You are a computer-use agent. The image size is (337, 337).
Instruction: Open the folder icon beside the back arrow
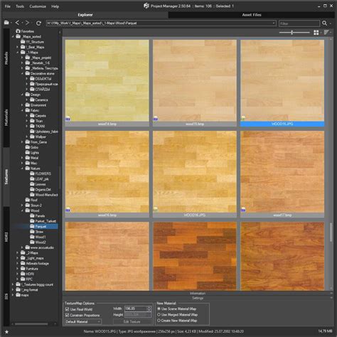pos(6,23)
